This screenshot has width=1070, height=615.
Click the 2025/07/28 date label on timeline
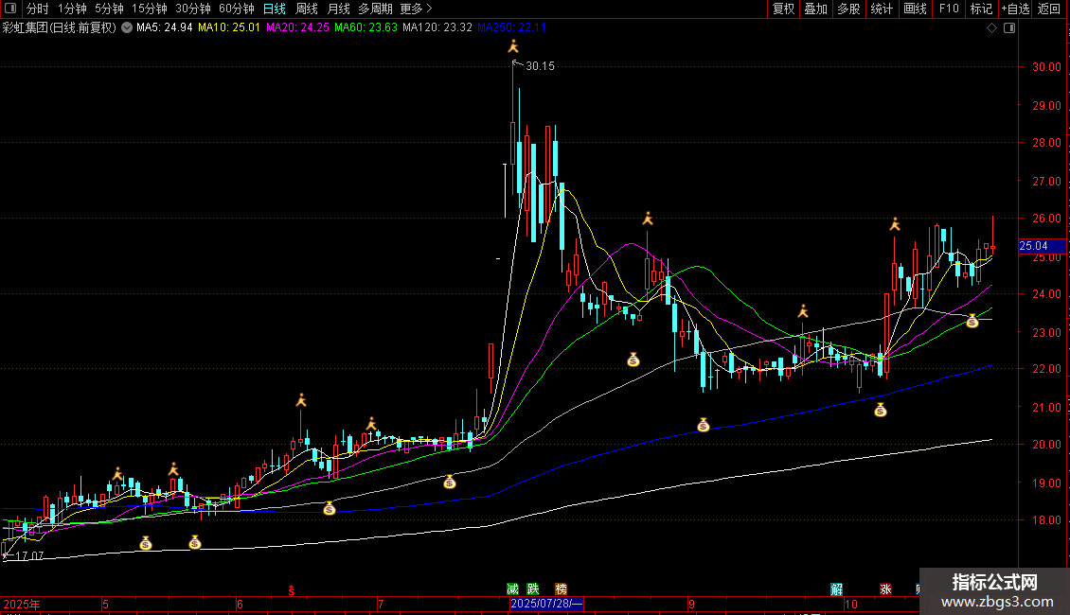[546, 604]
